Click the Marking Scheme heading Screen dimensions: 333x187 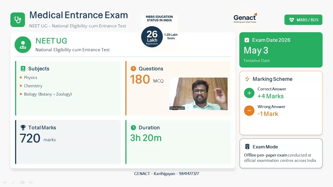tap(272, 79)
